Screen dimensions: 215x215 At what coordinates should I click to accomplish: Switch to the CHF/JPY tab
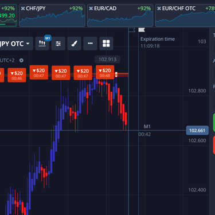click(52, 15)
